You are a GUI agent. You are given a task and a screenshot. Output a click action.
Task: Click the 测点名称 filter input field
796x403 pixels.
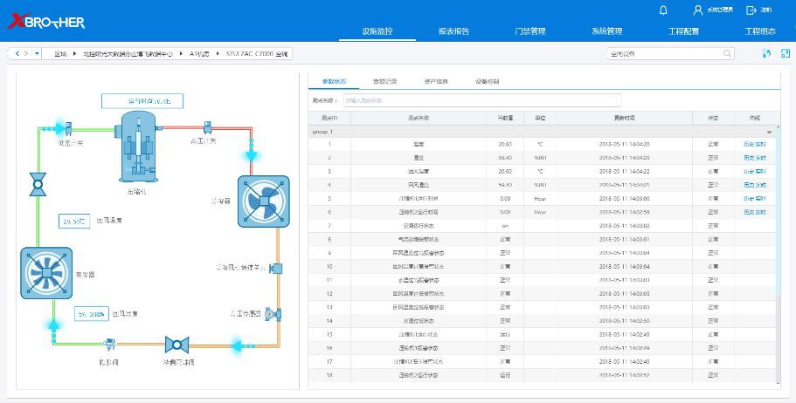point(482,100)
